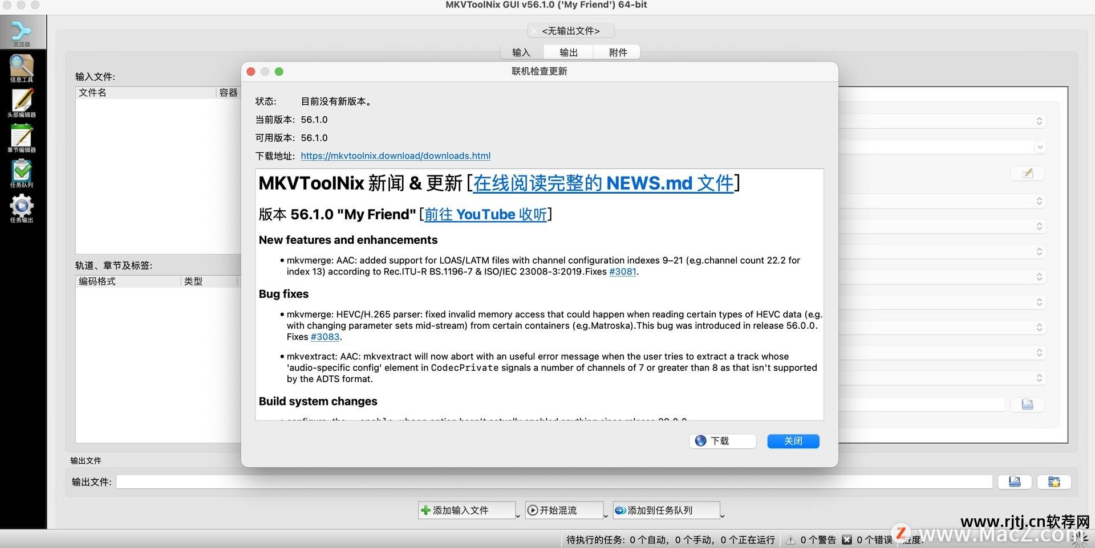Click the 下载 download button
Viewport: 1095px width, 548px height.
(723, 441)
